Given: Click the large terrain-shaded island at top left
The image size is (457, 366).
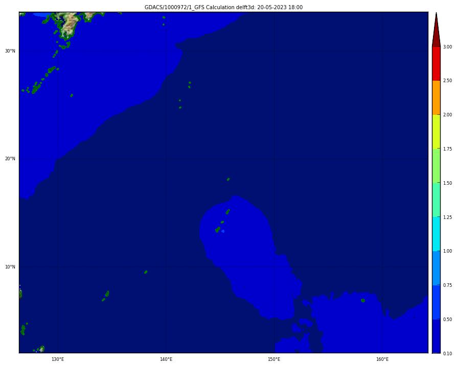Looking at the screenshot, I should point(69,26).
